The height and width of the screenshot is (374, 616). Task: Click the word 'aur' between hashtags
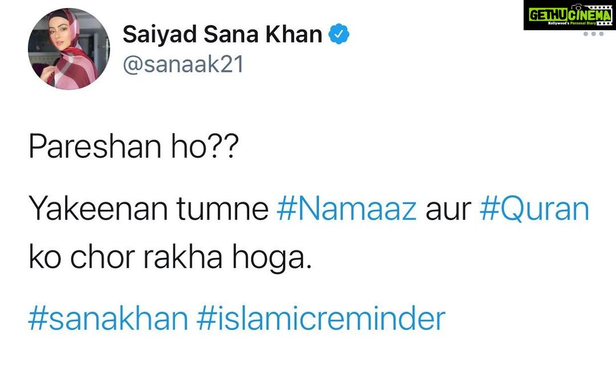[448, 210]
